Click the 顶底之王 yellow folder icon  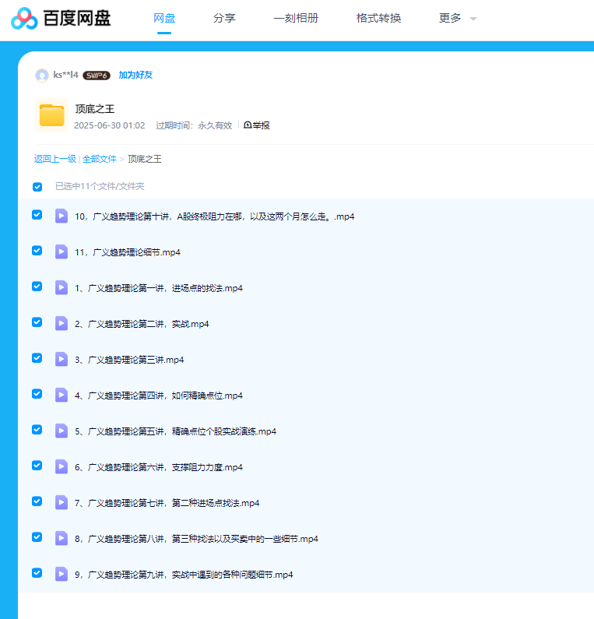click(51, 115)
